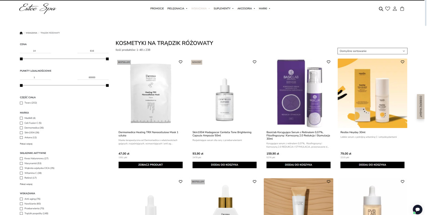427x215 pixels.
Task: Check the Twarz (202) filter
Action: pos(21,103)
